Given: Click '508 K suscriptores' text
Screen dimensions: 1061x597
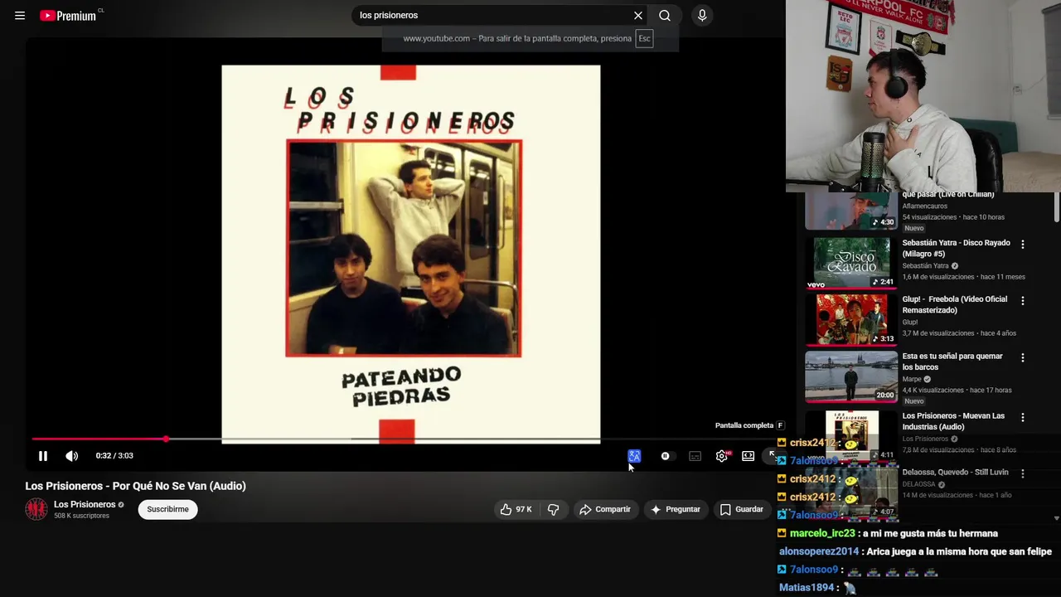Looking at the screenshot, I should pyautogui.click(x=81, y=516).
